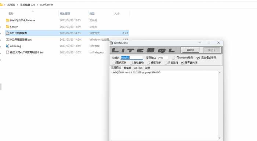Click the 启动 start button in LiteSQL

click(190, 50)
